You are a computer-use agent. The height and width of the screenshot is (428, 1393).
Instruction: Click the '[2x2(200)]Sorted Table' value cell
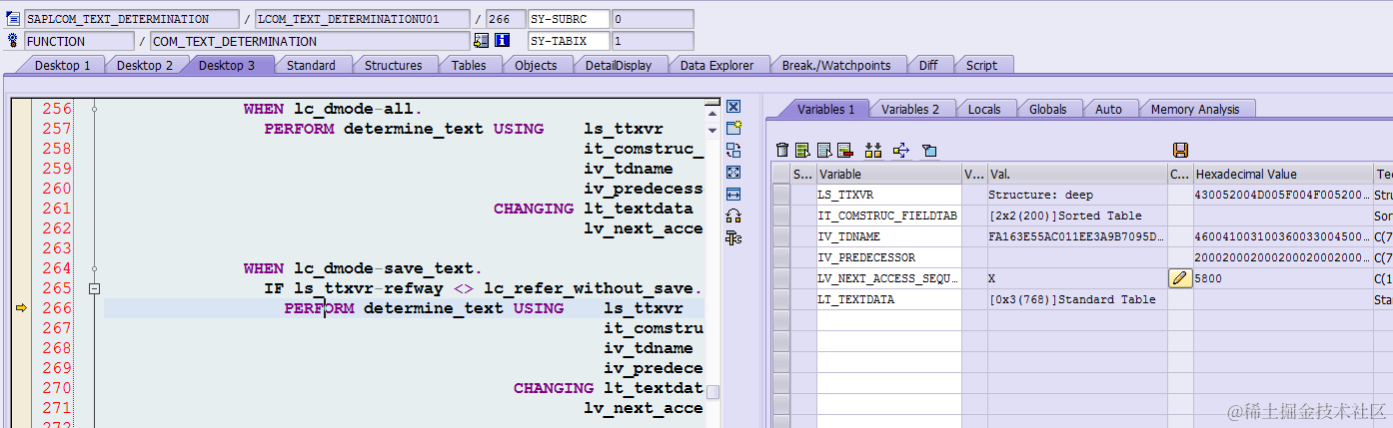coord(1077,215)
